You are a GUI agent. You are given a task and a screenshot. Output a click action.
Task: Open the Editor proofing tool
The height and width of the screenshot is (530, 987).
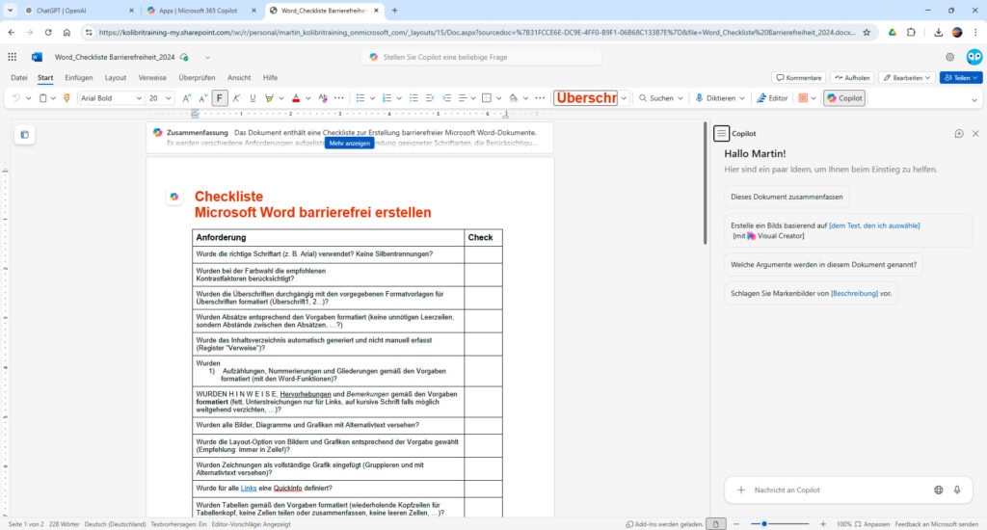tap(772, 98)
